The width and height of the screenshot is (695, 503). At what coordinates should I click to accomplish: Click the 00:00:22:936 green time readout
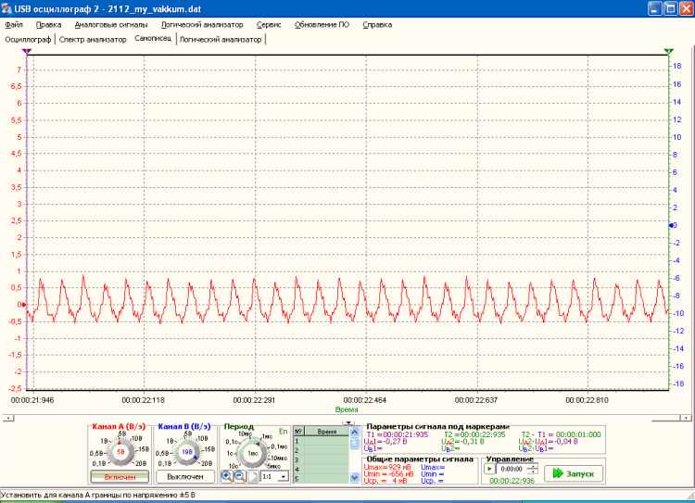(512, 481)
